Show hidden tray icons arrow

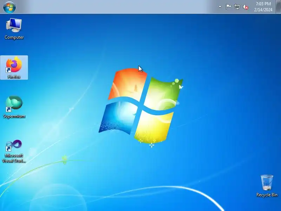coord(220,7)
